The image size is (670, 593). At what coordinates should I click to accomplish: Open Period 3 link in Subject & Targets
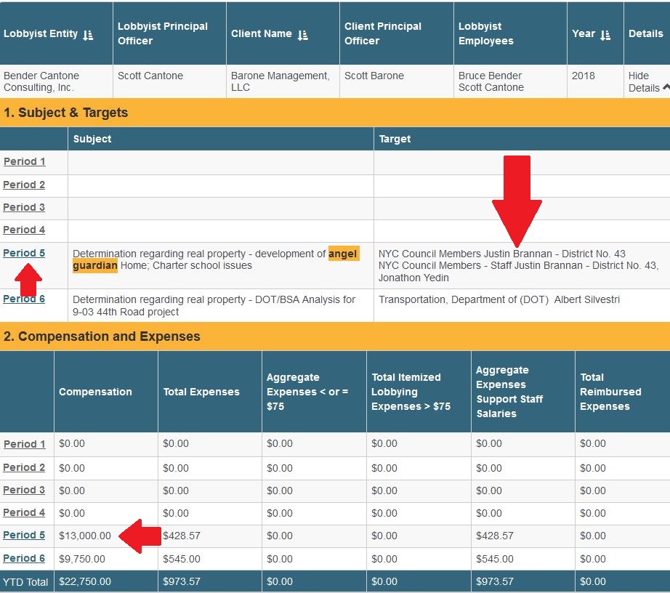click(24, 207)
